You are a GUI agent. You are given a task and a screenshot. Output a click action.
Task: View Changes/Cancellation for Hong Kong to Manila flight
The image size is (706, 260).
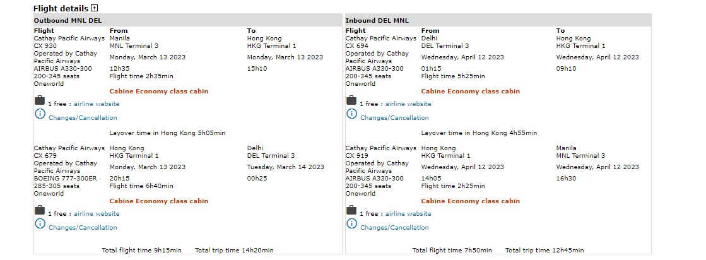[394, 228]
